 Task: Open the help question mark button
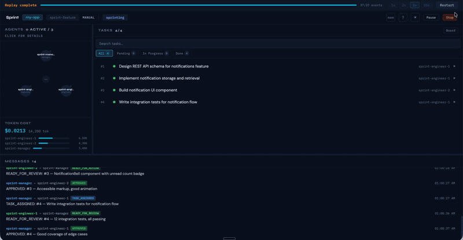(403, 17)
